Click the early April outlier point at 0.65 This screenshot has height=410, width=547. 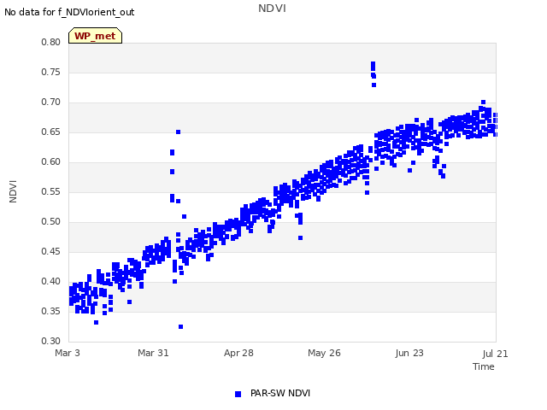[x=179, y=132]
